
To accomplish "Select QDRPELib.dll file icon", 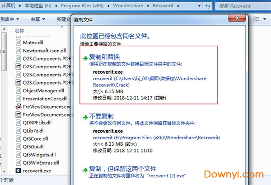I will tap(19, 123).
